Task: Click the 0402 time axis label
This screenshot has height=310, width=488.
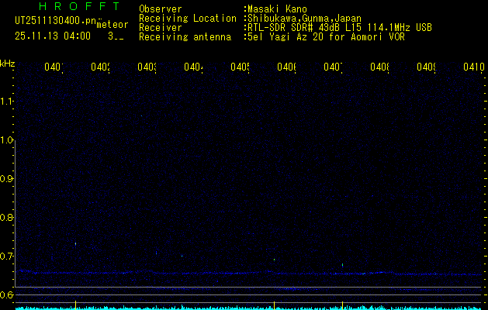Action: tap(100, 67)
